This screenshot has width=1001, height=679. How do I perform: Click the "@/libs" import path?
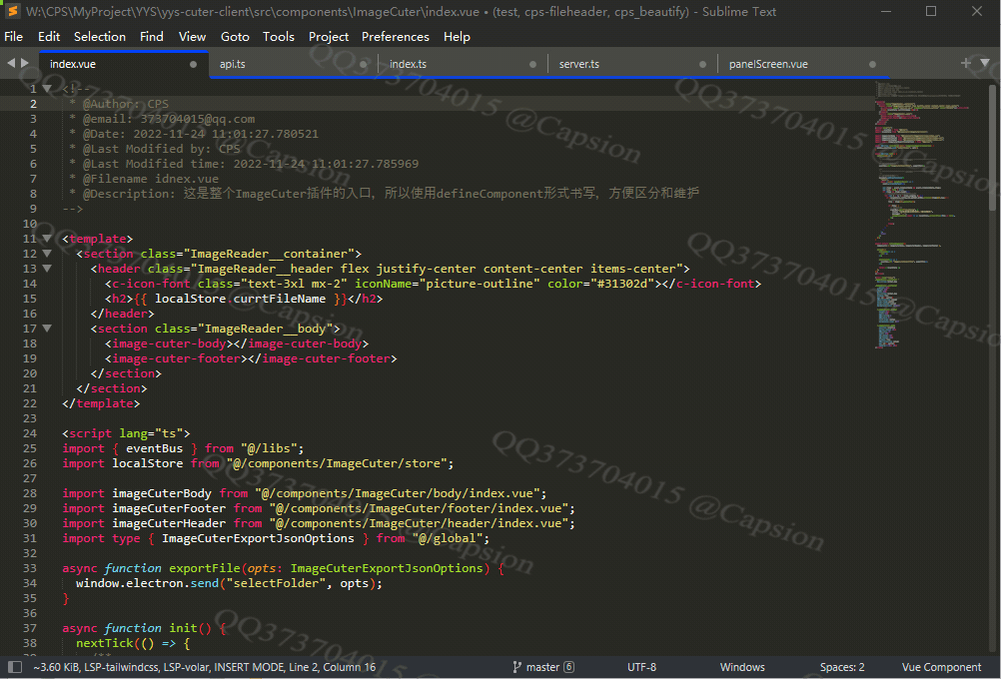pyautogui.click(x=269, y=448)
